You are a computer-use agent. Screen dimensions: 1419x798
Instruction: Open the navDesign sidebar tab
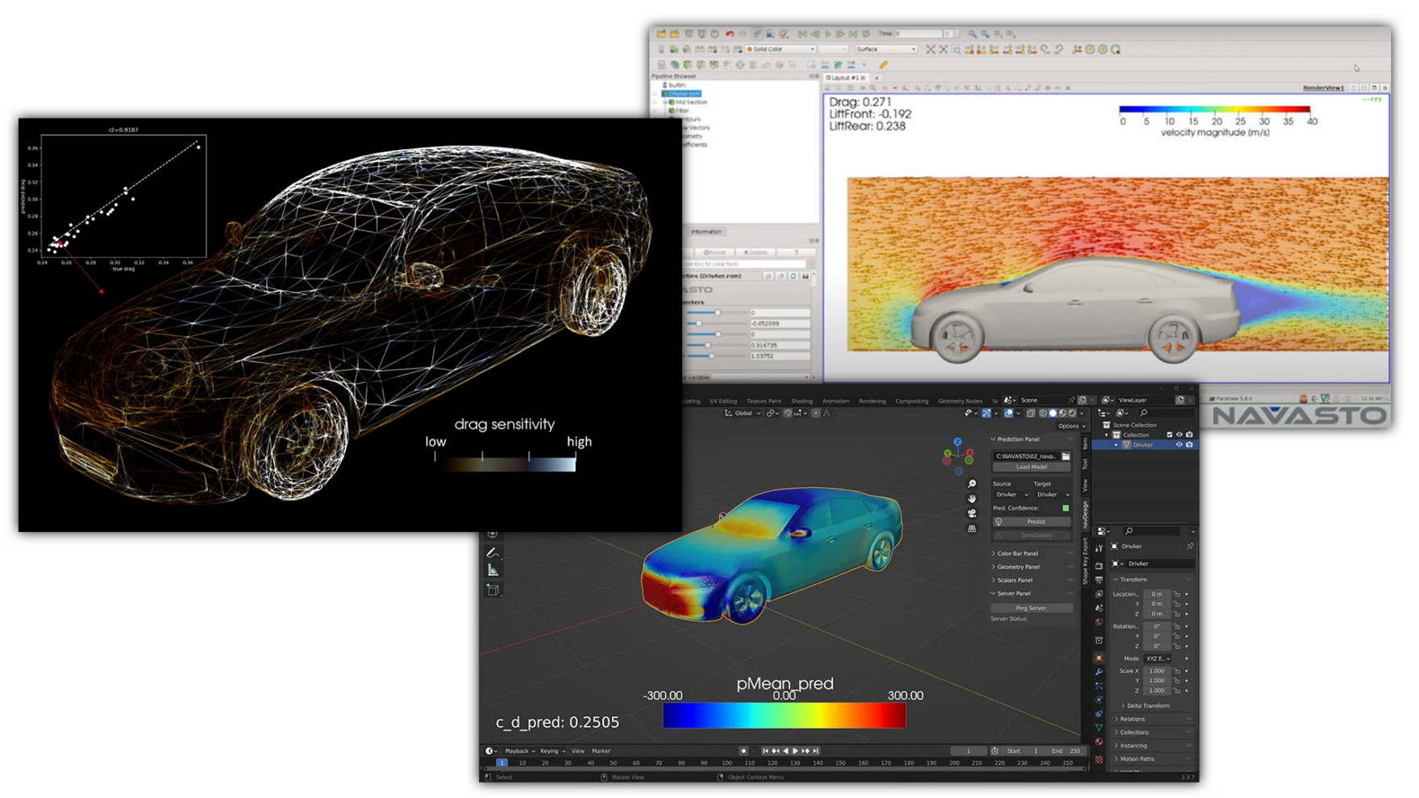pos(1085,514)
